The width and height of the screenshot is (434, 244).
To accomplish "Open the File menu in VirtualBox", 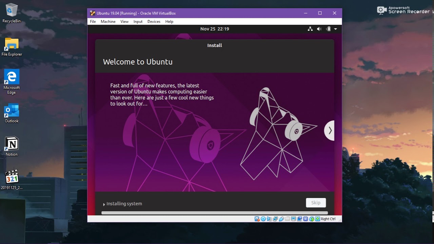I will click(x=93, y=21).
